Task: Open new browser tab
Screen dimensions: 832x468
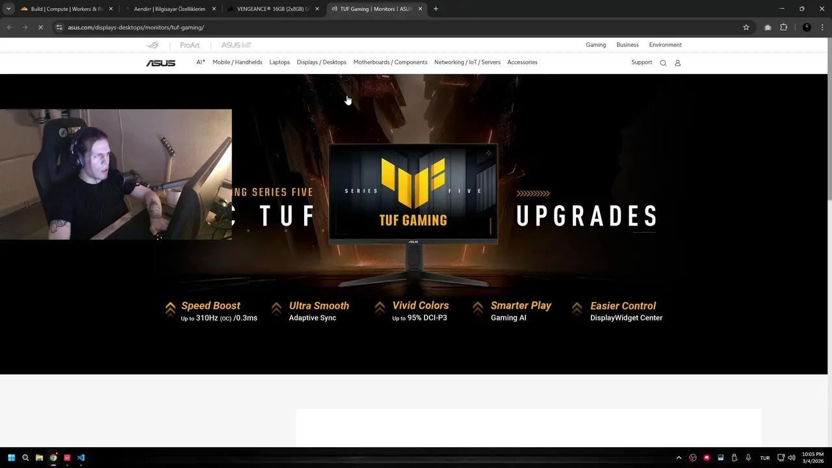Action: pyautogui.click(x=435, y=9)
